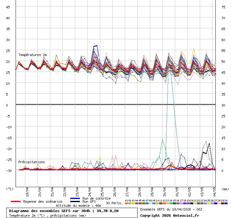Click perturbation 15 legend swatch
Viewport: 231px width, 218px height.
[x=174, y=203]
